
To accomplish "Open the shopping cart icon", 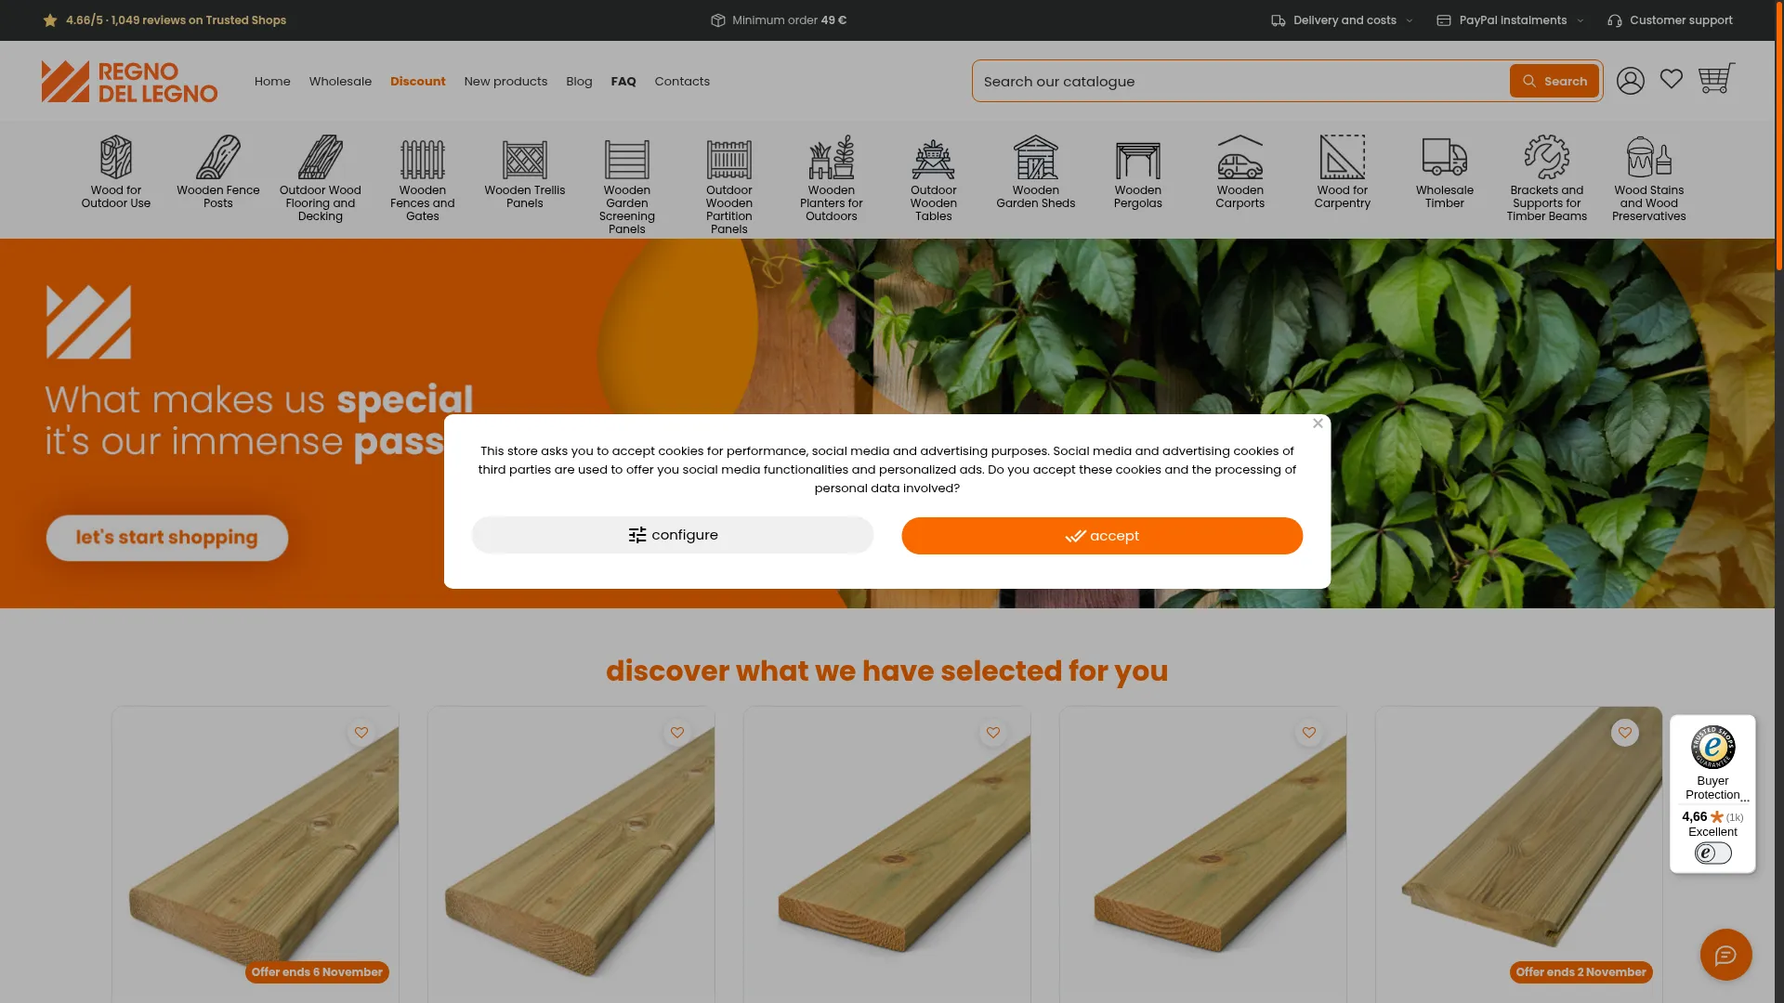I will point(1716,78).
